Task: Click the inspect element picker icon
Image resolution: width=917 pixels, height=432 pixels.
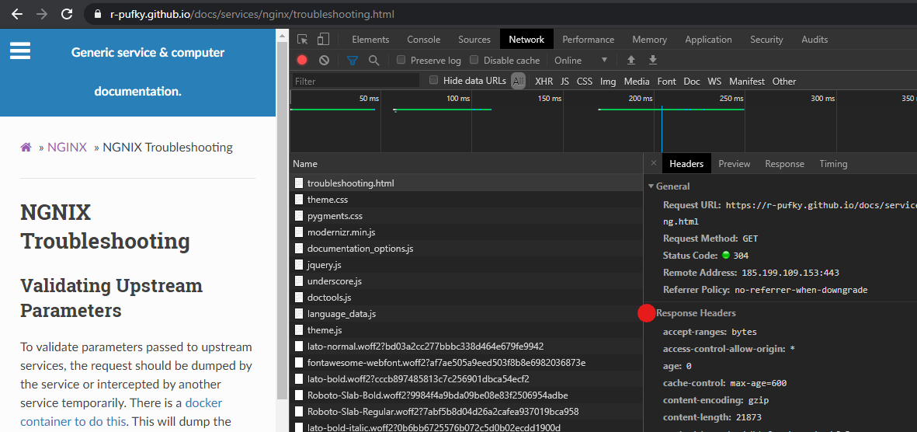Action: pos(303,40)
